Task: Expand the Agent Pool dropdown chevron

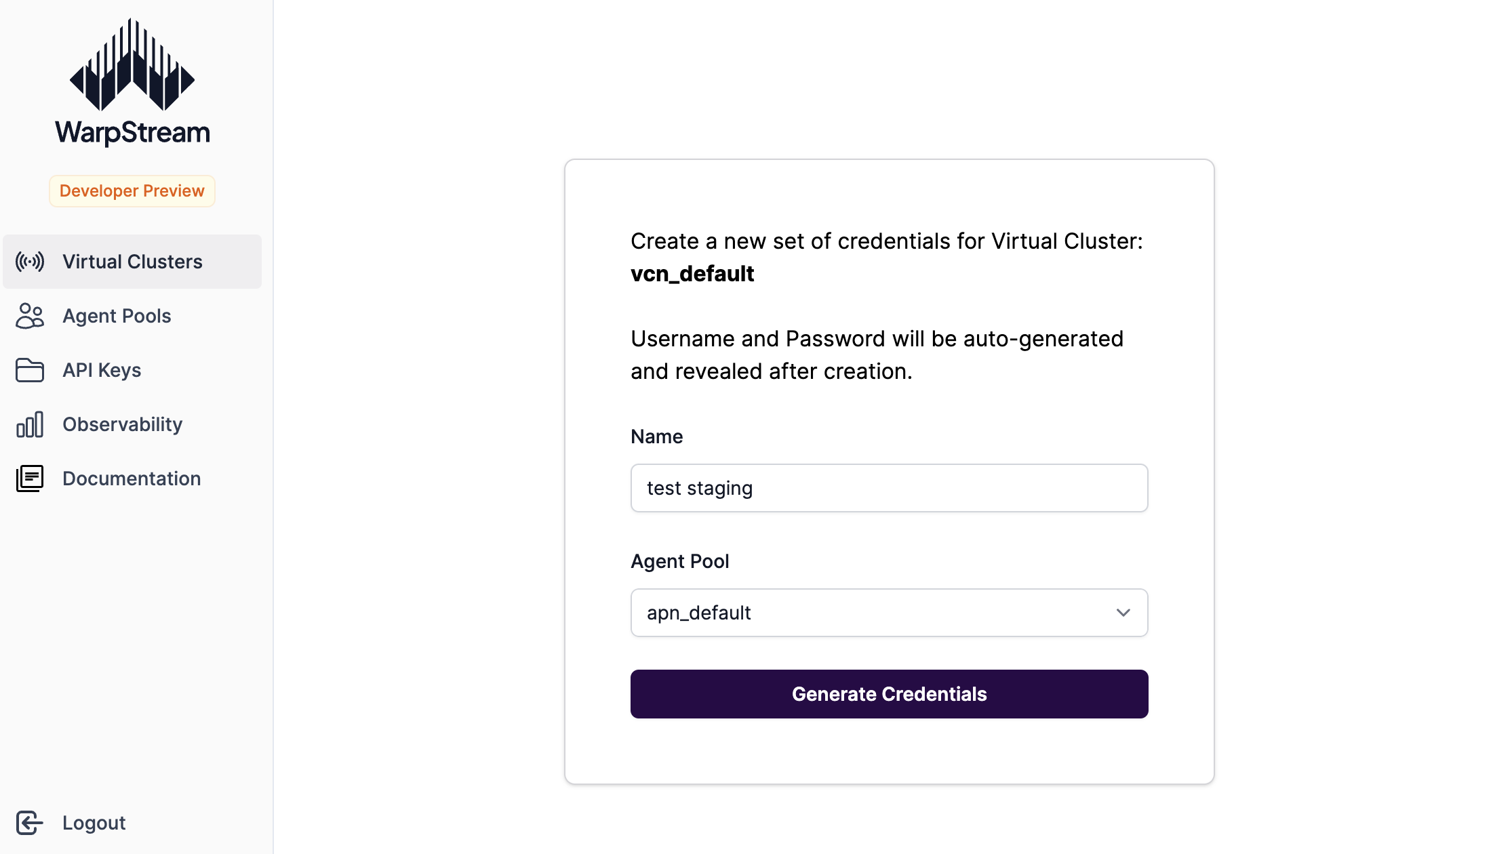Action: tap(1123, 613)
